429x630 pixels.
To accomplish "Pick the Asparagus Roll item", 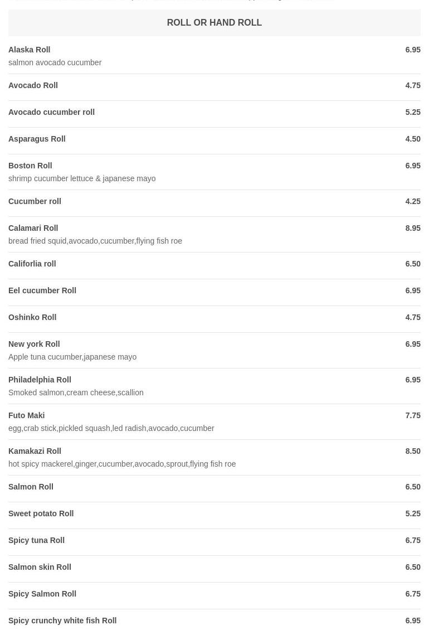I will 37,139.
